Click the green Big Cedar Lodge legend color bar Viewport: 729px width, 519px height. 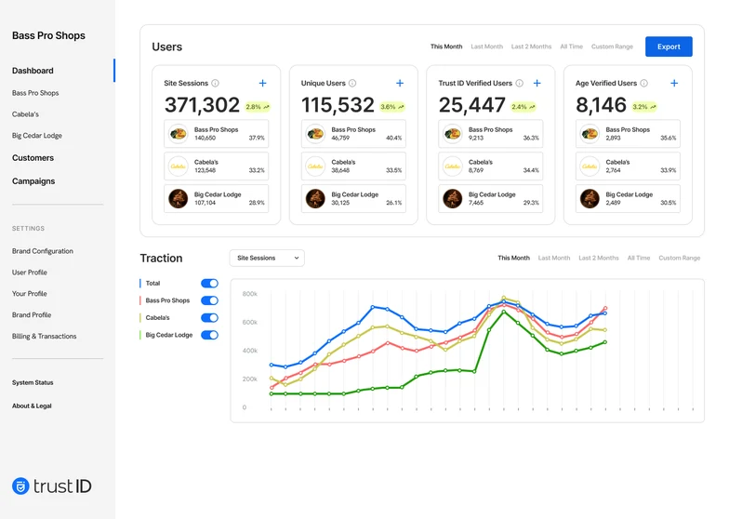(x=139, y=335)
